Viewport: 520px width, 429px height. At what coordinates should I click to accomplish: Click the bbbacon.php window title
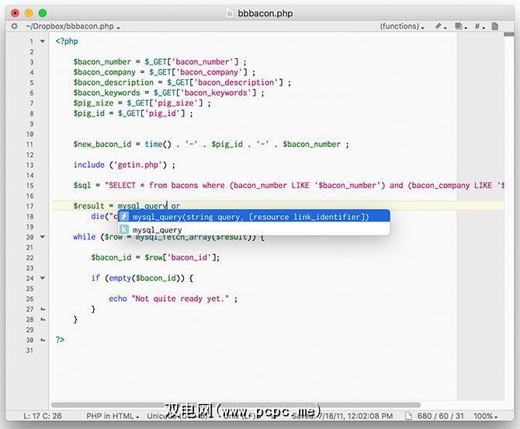pos(265,14)
